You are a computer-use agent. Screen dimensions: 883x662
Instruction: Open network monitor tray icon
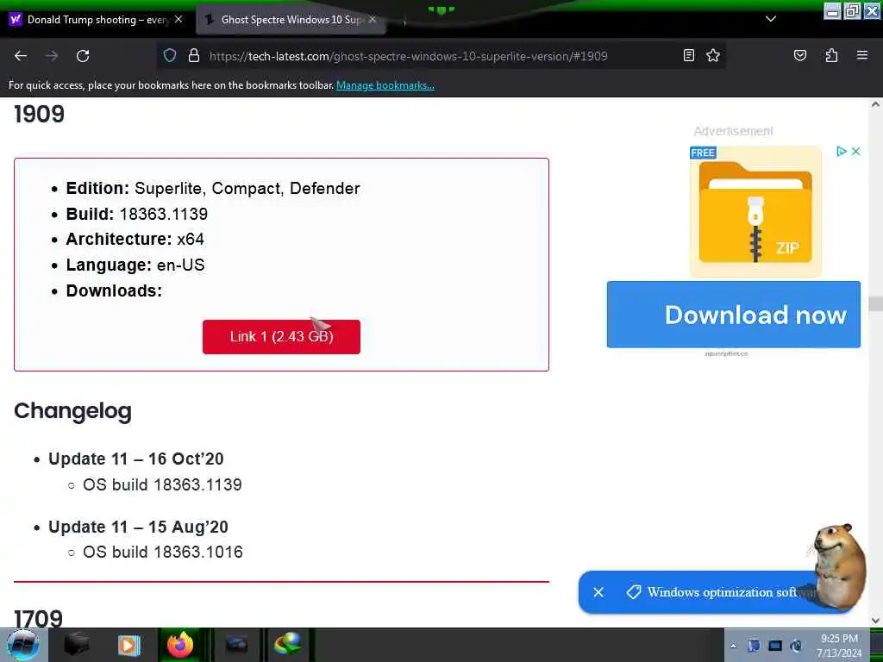click(x=775, y=646)
